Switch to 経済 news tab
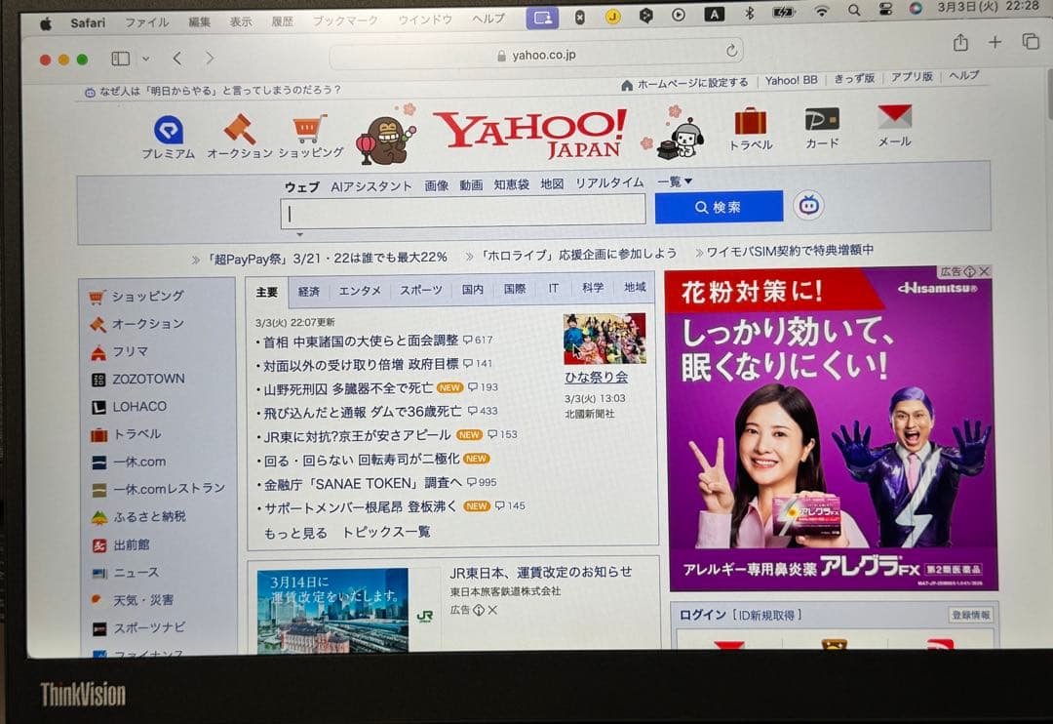 point(309,291)
